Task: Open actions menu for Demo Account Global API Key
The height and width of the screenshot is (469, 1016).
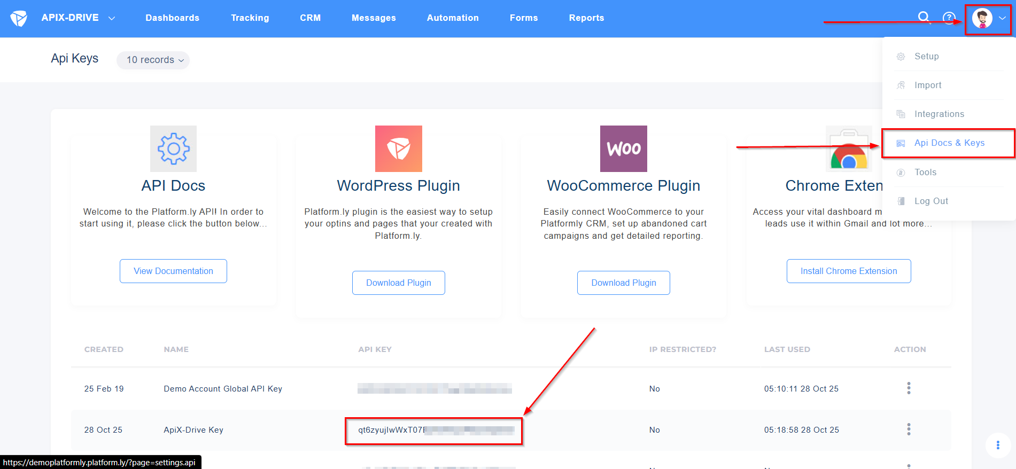Action: [909, 388]
